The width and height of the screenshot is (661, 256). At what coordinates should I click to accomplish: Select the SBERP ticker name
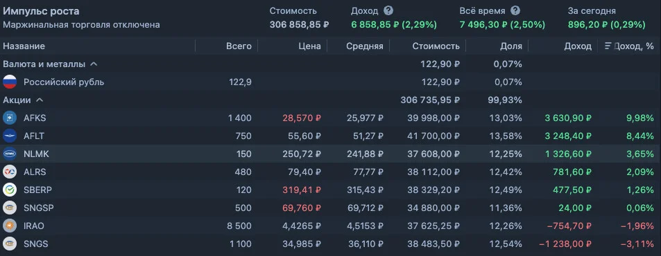37,190
